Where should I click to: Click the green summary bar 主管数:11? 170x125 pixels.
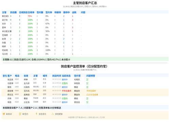pos(85,59)
